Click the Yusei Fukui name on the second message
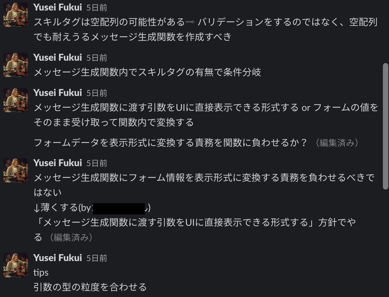The image size is (389, 297). tap(57, 57)
